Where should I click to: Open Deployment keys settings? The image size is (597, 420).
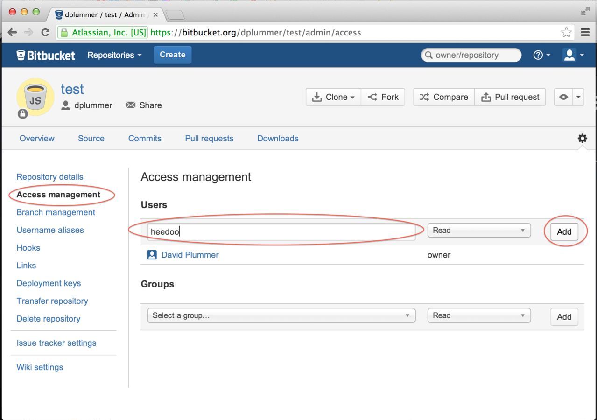[49, 283]
